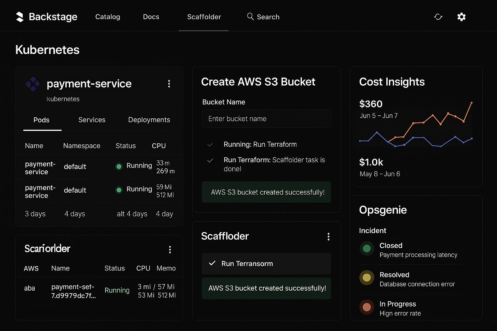Image resolution: width=497 pixels, height=331 pixels.
Task: Open the refresh sync icon in header
Action: click(438, 17)
